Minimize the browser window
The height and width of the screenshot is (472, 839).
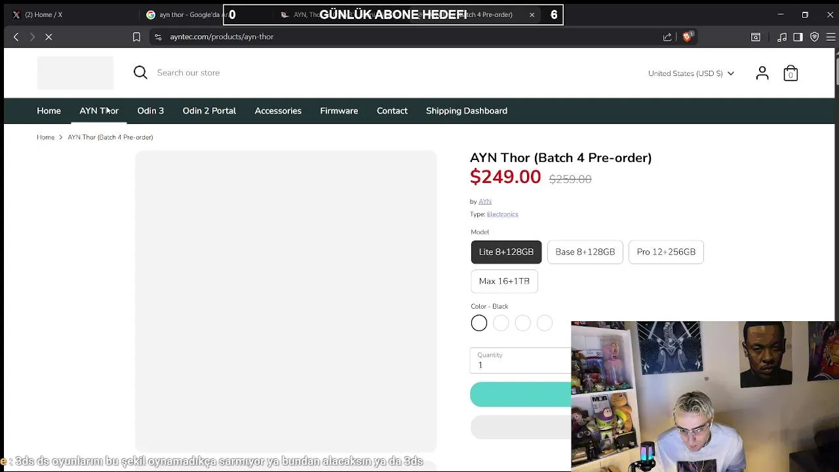(780, 14)
